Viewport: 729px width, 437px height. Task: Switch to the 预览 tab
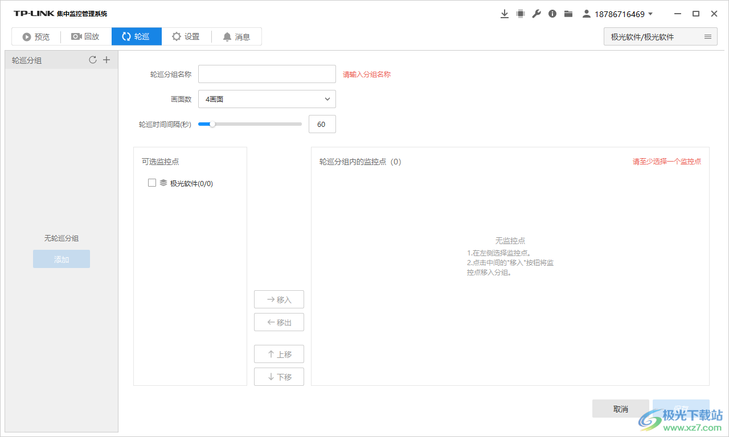tap(35, 36)
